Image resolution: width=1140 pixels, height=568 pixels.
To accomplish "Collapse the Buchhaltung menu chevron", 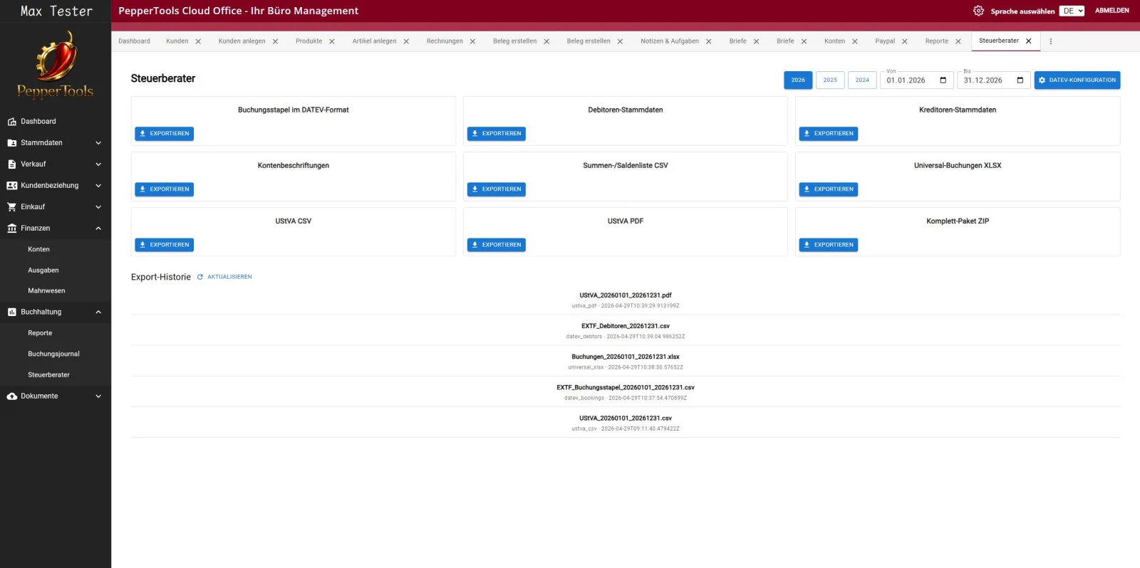I will tap(98, 312).
